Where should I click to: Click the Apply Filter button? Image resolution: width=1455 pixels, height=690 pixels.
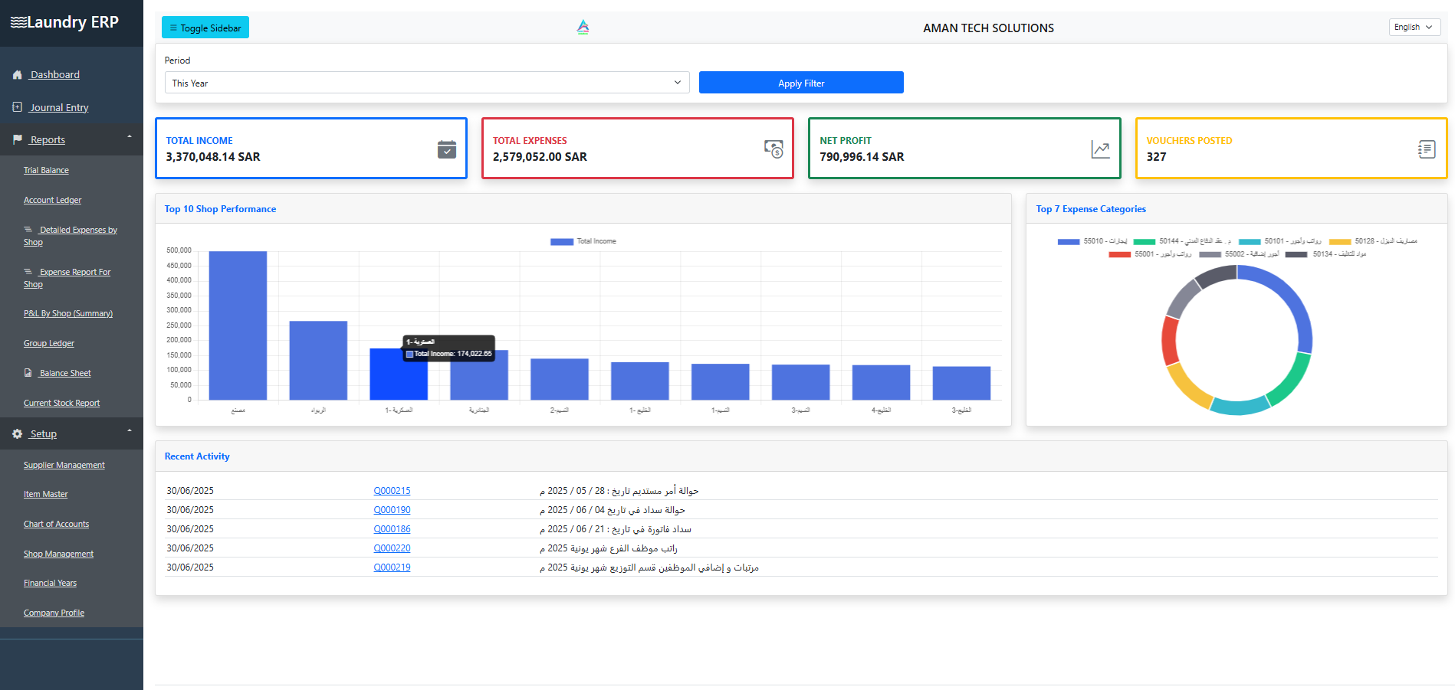(800, 82)
